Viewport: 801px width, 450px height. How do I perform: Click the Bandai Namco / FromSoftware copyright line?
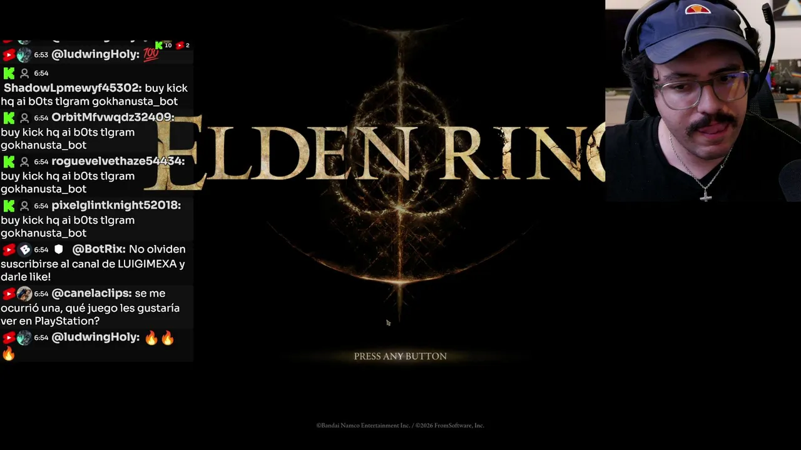[400, 426]
